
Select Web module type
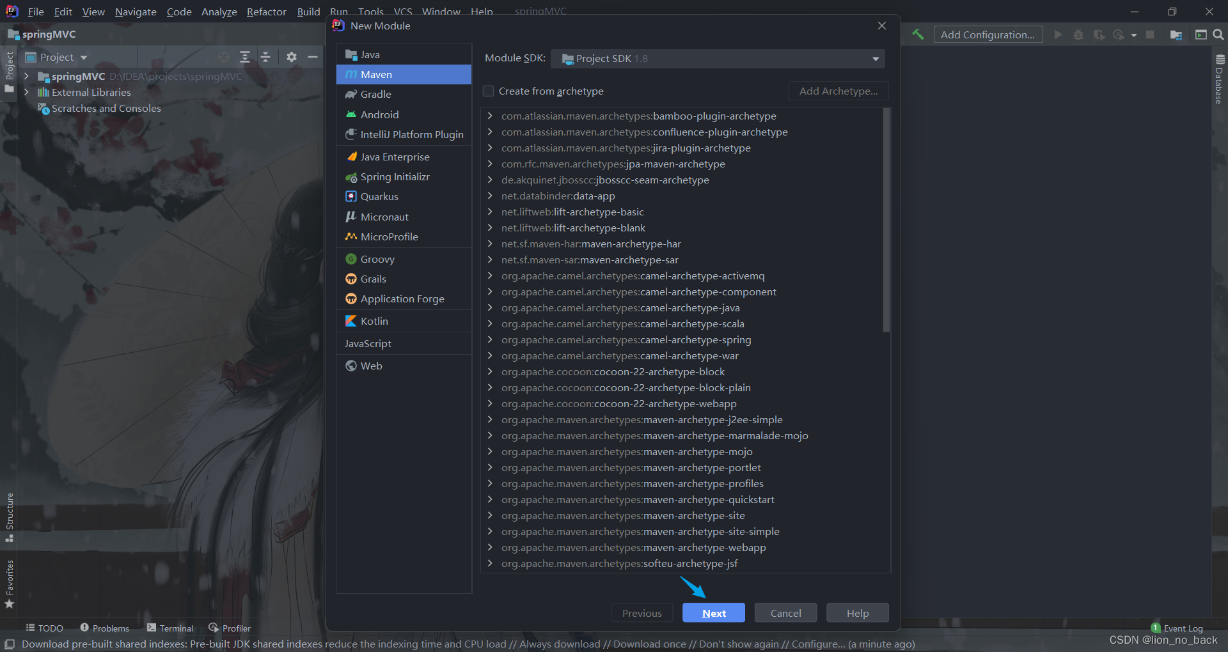click(404, 366)
